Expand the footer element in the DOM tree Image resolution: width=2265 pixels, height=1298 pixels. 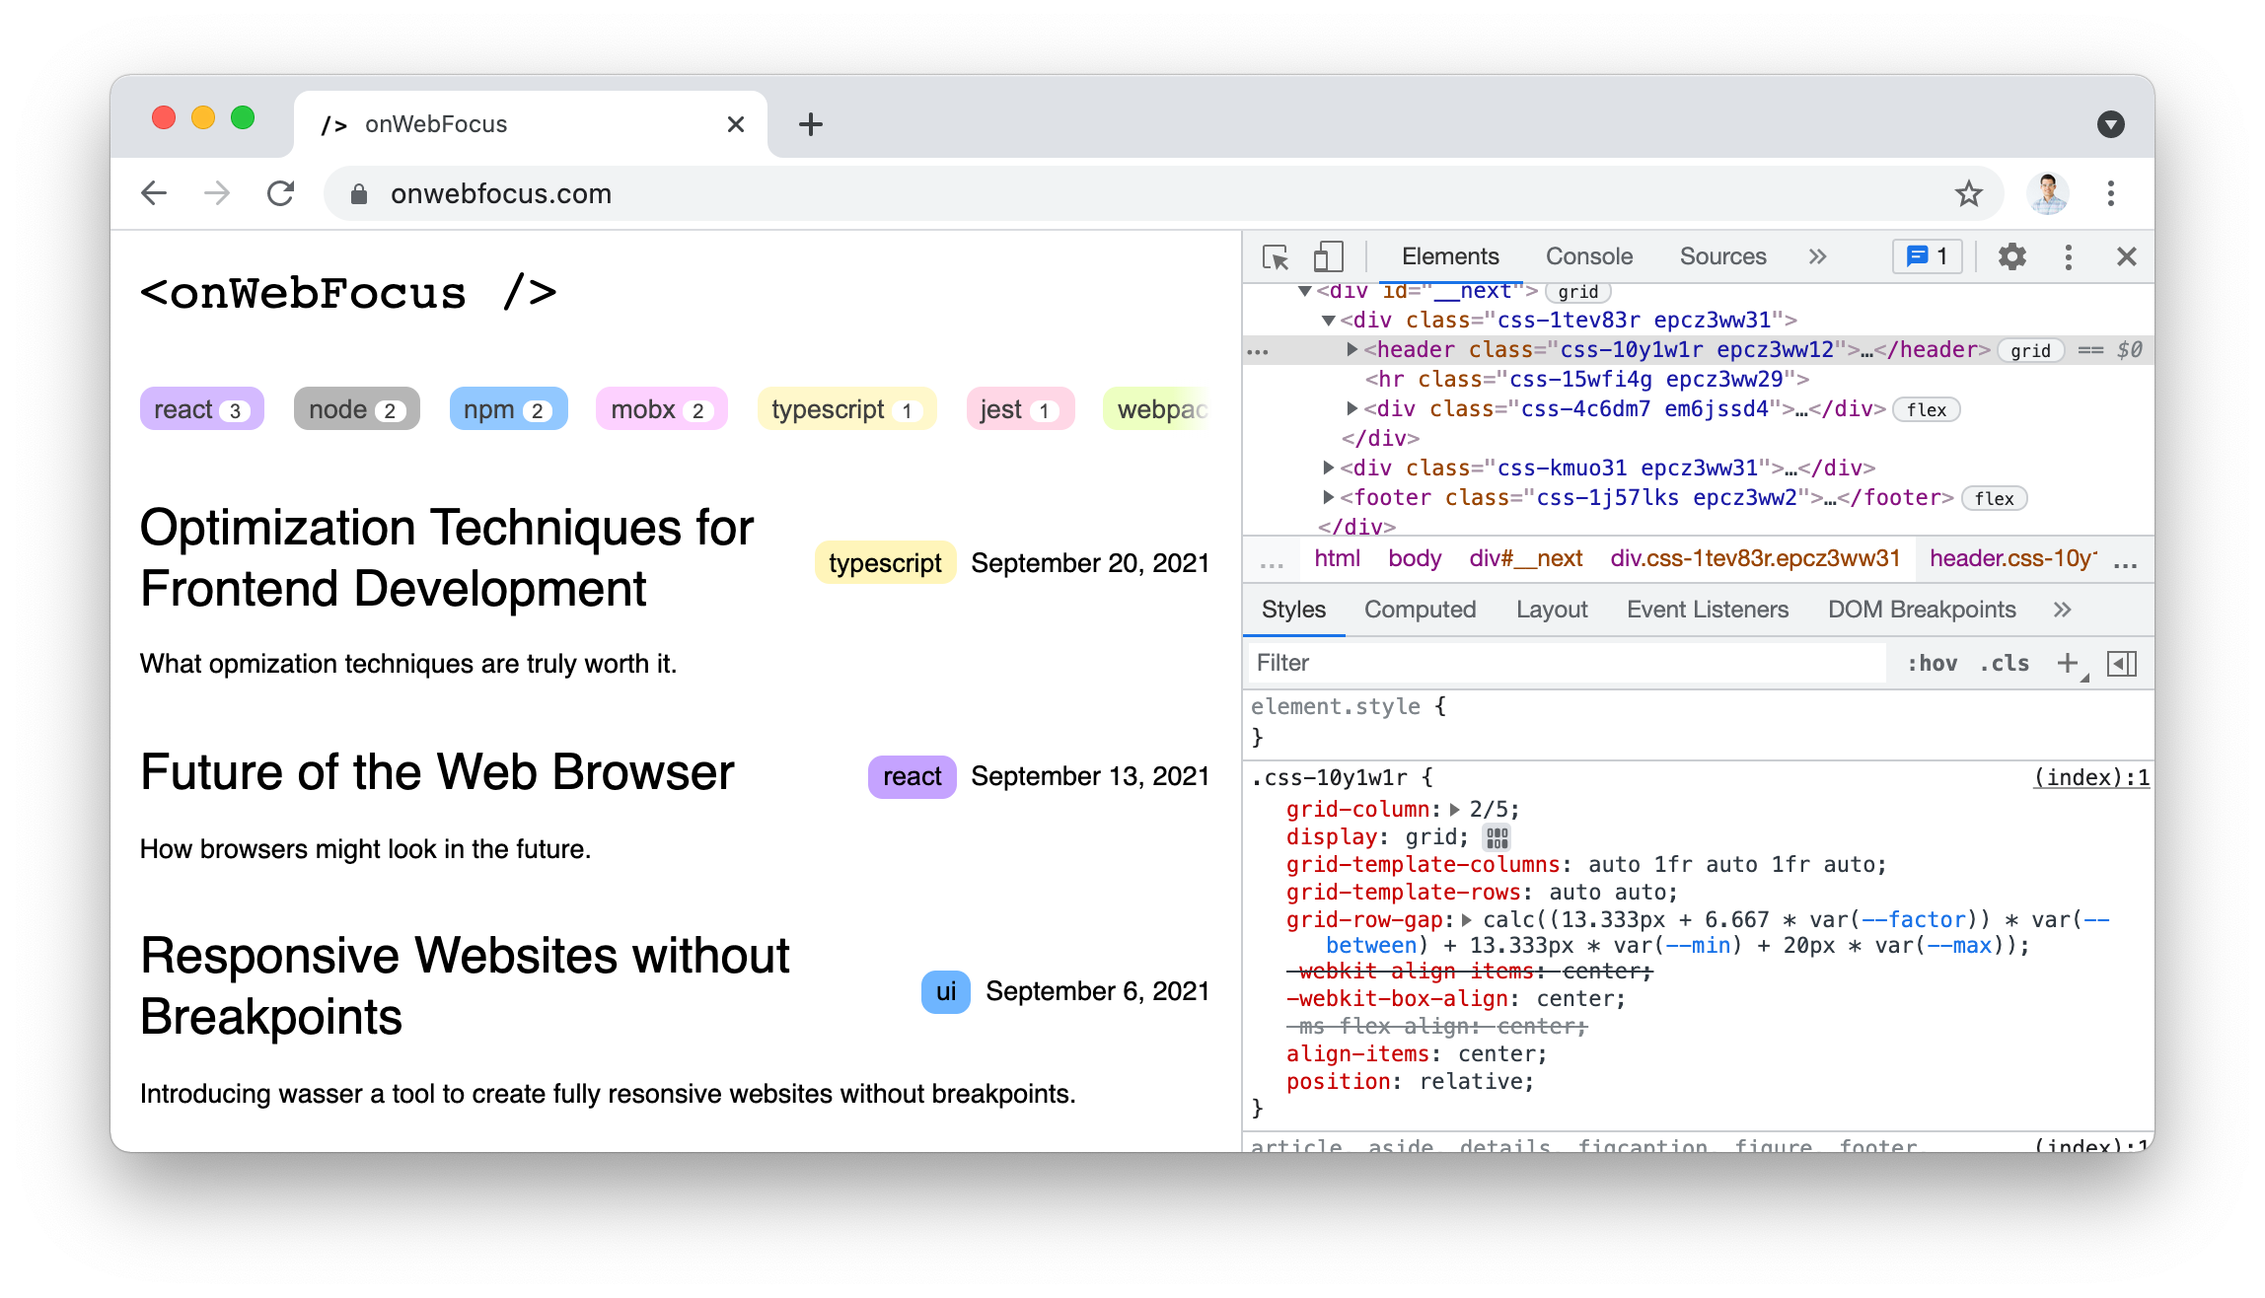point(1329,497)
